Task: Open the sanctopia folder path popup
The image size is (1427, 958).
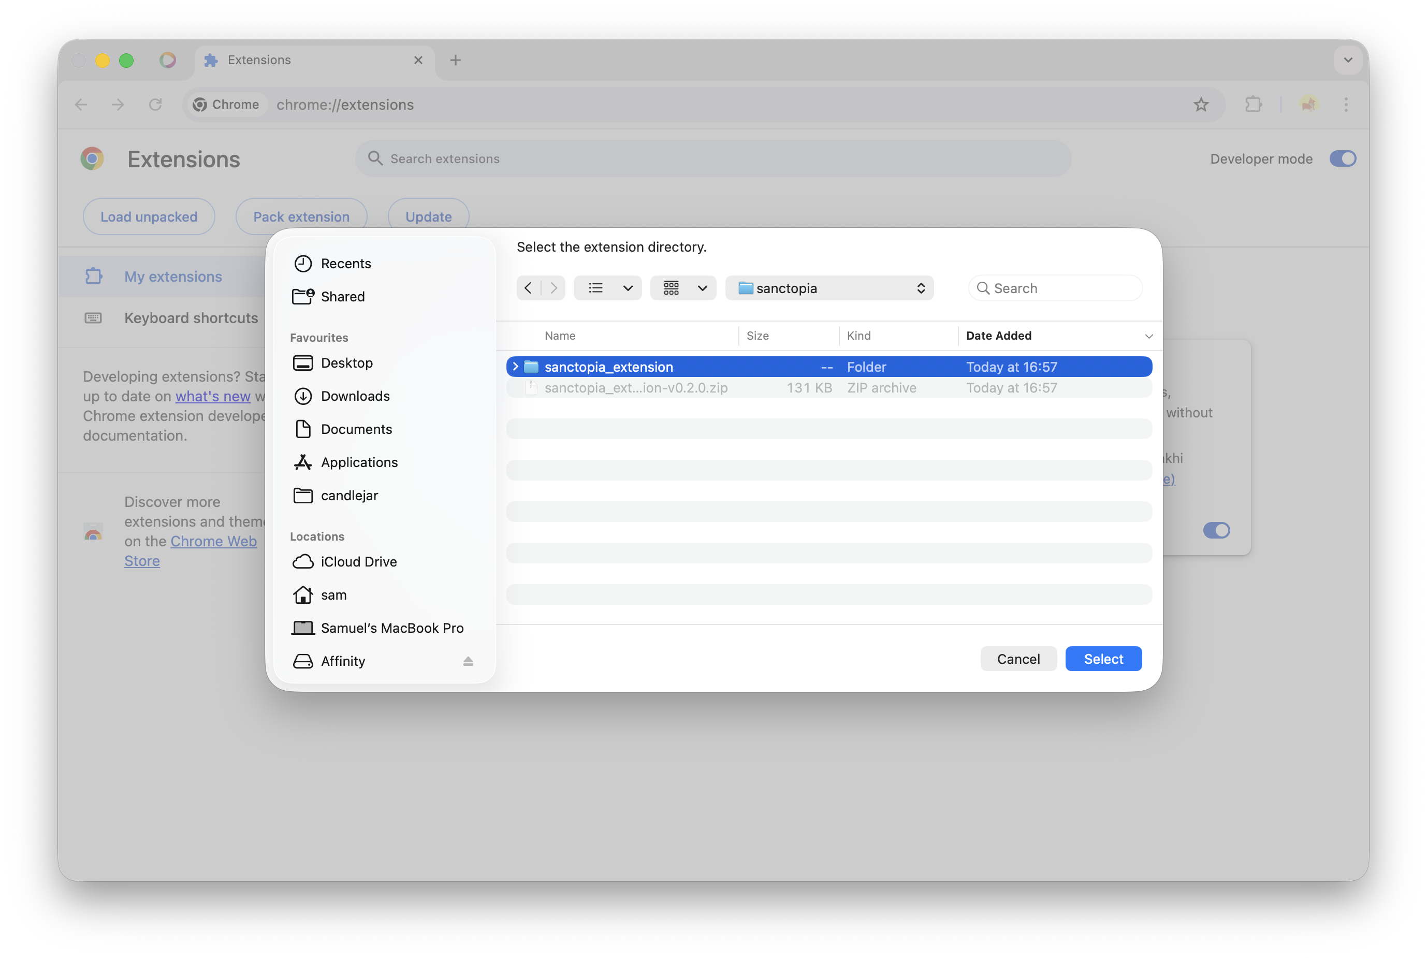Action: pyautogui.click(x=829, y=288)
